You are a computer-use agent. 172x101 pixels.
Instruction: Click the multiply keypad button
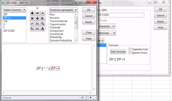point(32,18)
